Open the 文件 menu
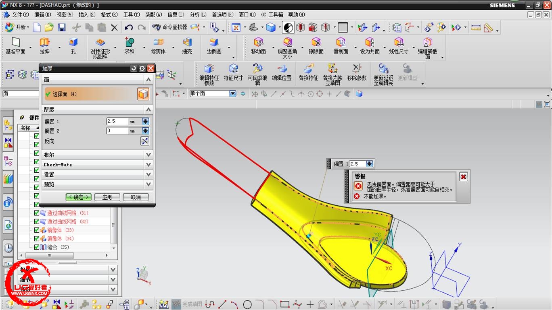The width and height of the screenshot is (552, 310). tap(20, 14)
